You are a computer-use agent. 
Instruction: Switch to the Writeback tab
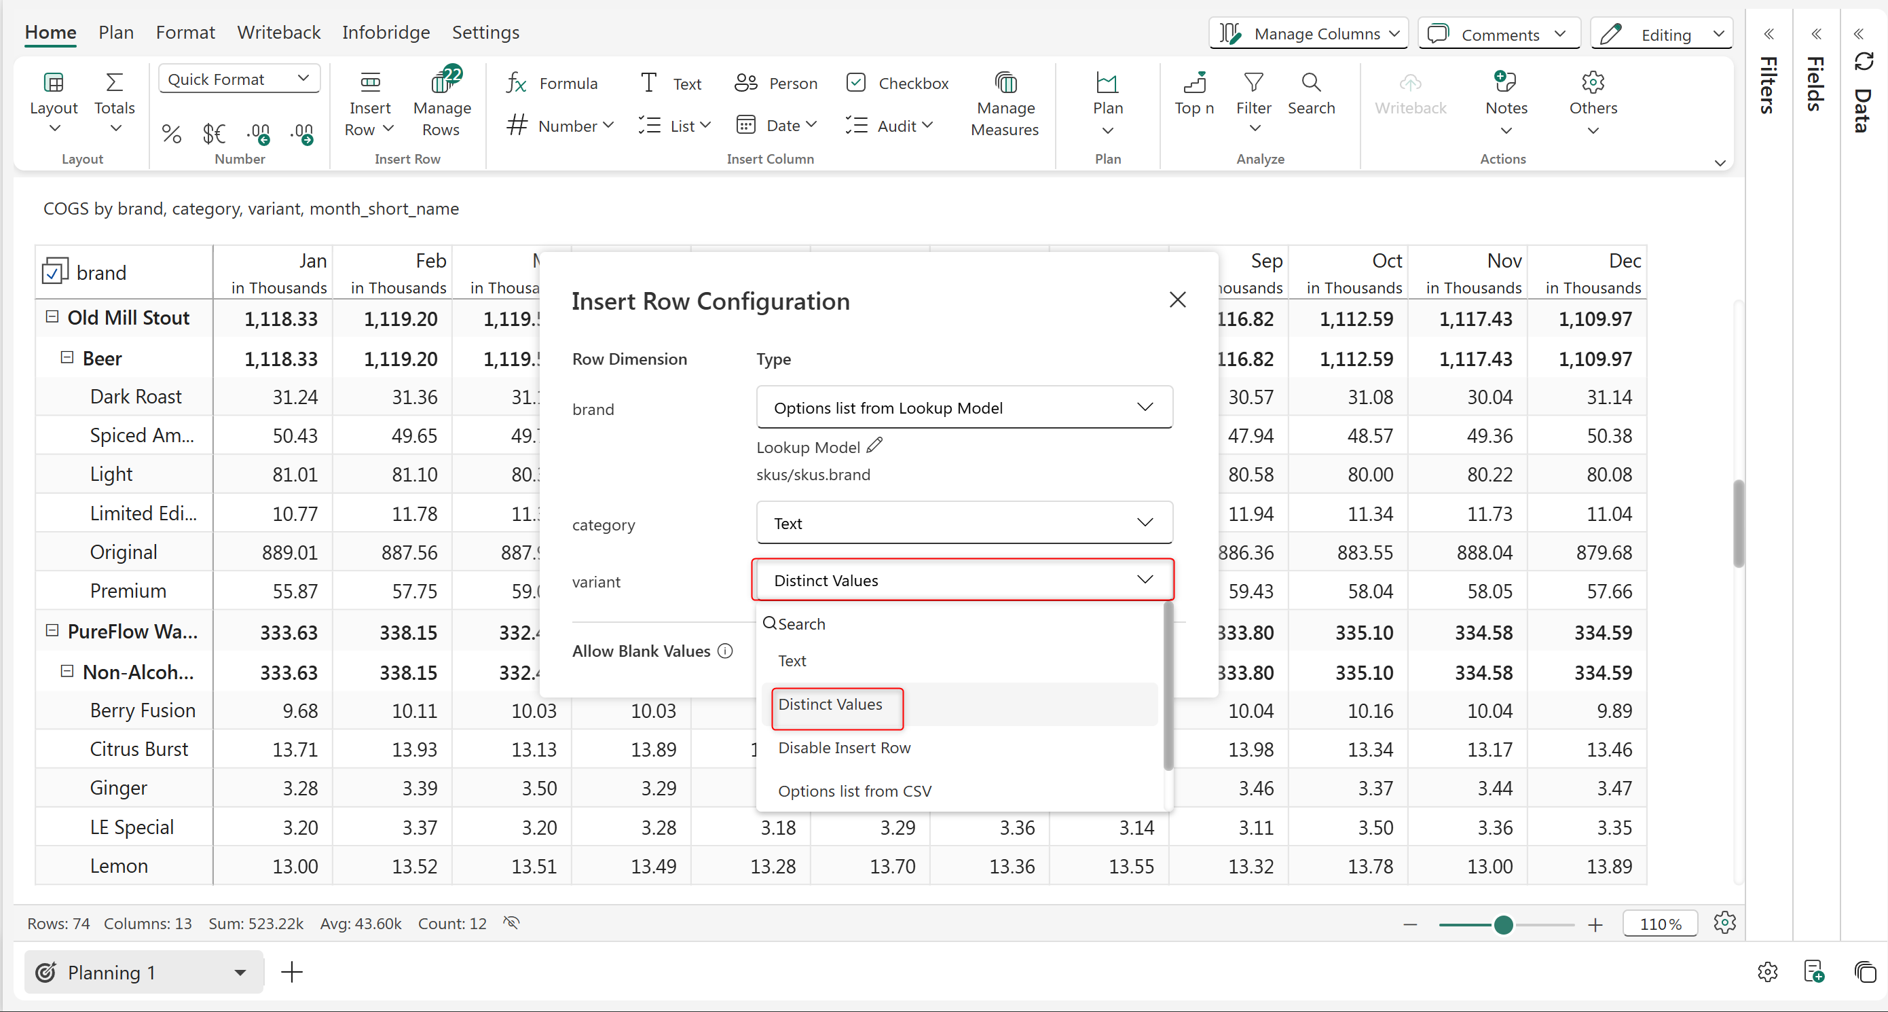278,33
